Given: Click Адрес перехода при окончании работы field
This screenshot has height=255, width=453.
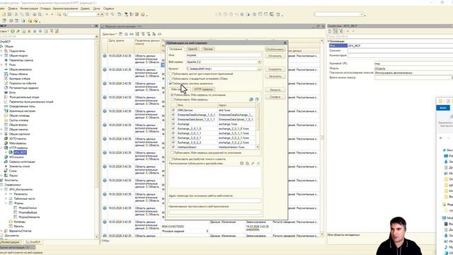Looking at the screenshot, I should pos(215,200).
